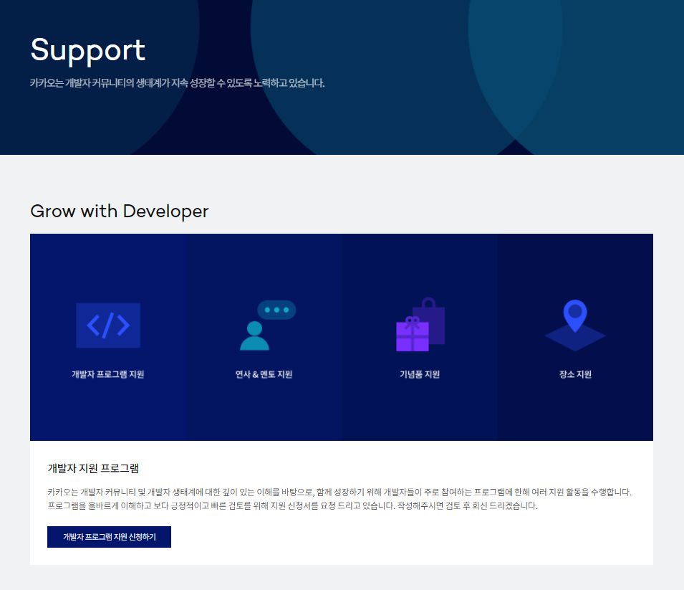Select the 기념품 지원 tab label
684x590 pixels.
click(420, 374)
